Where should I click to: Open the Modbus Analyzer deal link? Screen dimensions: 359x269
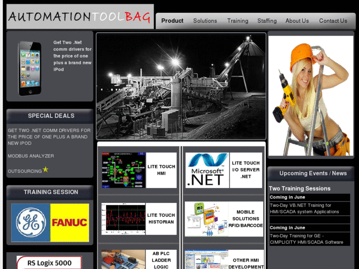point(31,156)
